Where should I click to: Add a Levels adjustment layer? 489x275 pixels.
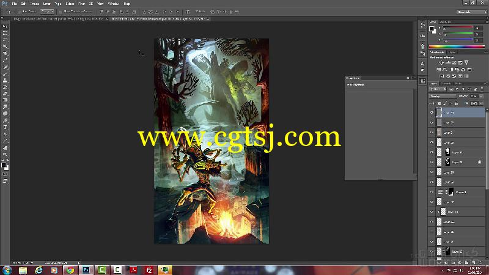448,63
